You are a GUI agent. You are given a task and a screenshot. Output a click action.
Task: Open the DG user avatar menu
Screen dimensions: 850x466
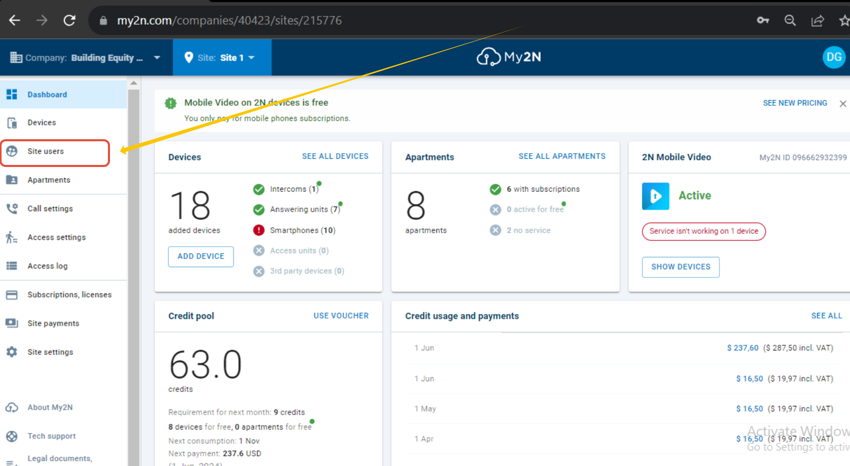tap(834, 57)
